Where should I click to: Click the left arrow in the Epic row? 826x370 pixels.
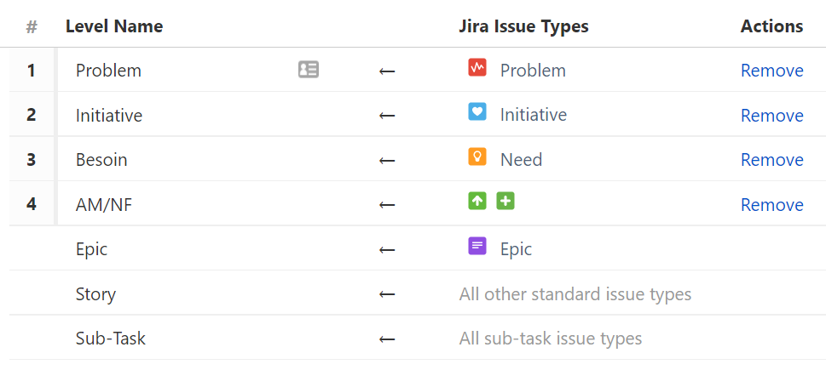click(387, 250)
